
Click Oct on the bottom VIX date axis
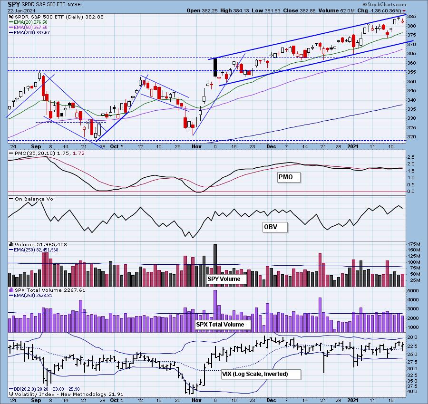[114, 400]
